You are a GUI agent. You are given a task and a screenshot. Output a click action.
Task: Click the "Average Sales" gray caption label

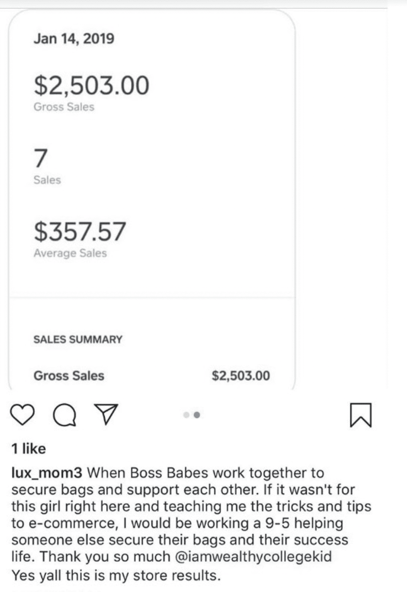click(x=70, y=254)
